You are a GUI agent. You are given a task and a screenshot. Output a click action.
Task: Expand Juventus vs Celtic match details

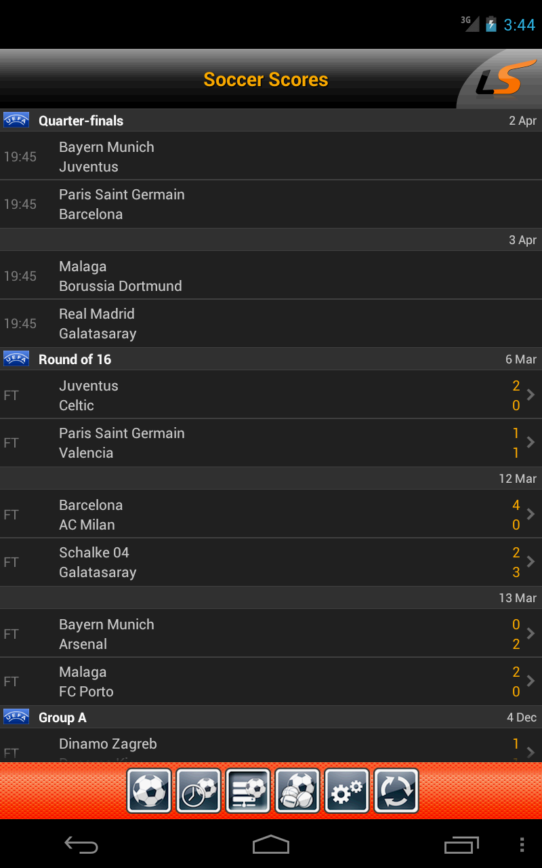coord(530,395)
